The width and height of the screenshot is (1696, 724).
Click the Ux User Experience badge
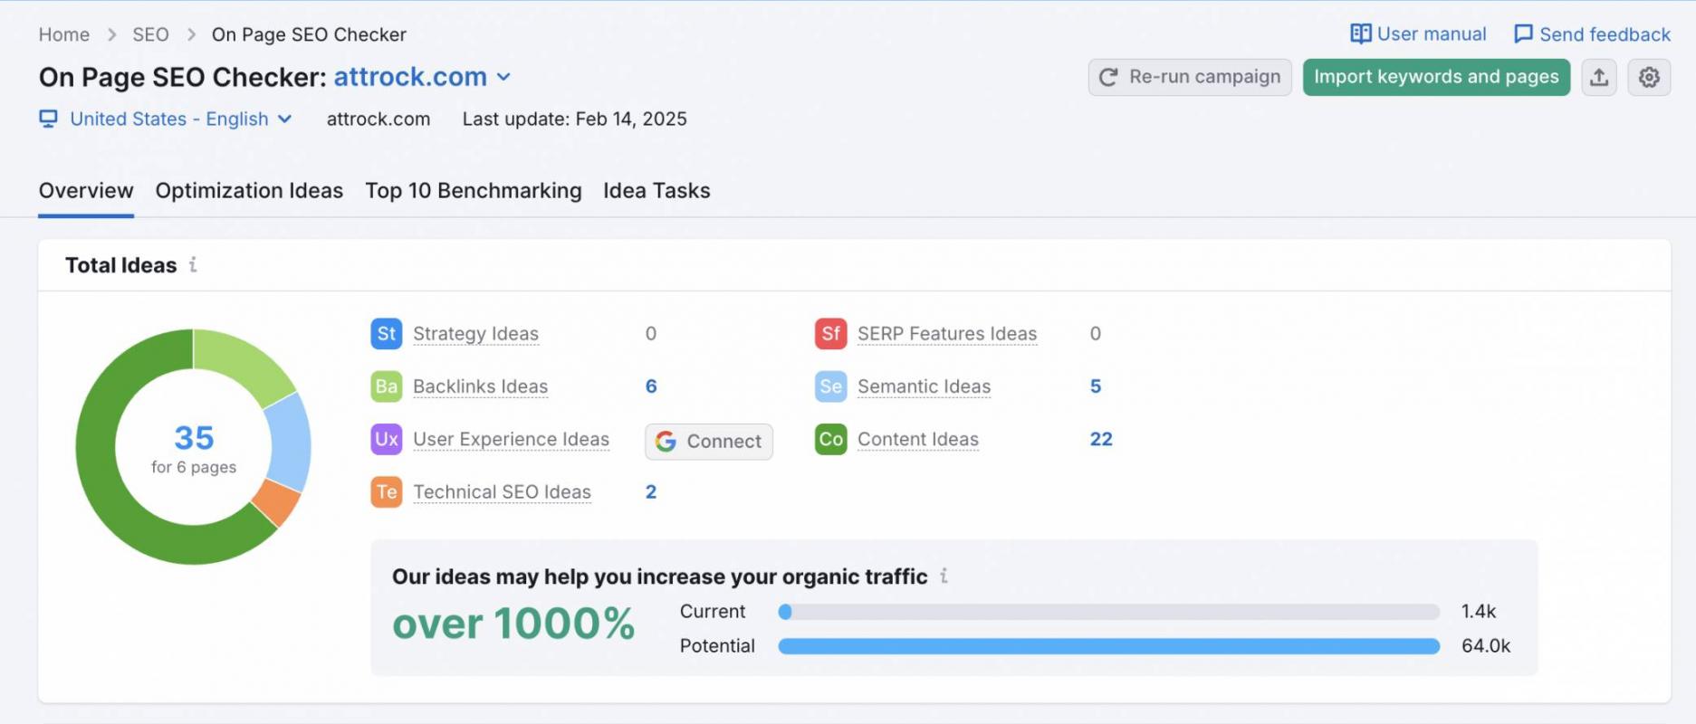pyautogui.click(x=387, y=439)
